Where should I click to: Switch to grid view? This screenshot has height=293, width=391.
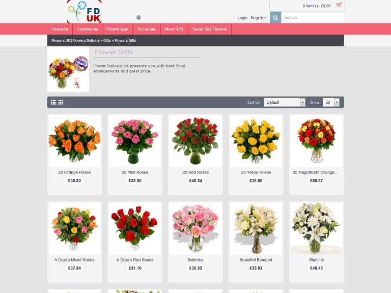tap(61, 102)
